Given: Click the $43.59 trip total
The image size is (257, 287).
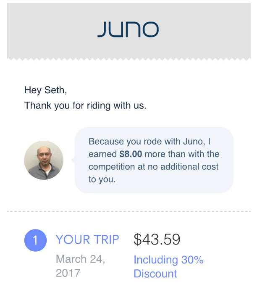Looking at the screenshot, I should [157, 240].
